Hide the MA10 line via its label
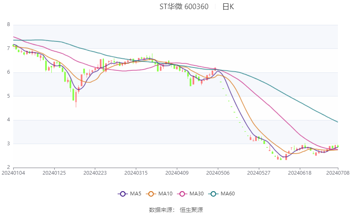This screenshot has height=214, width=352. [x=166, y=194]
